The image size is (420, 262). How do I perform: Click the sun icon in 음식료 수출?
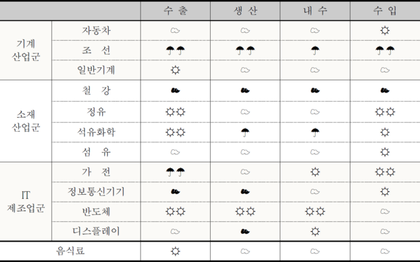click(x=176, y=251)
